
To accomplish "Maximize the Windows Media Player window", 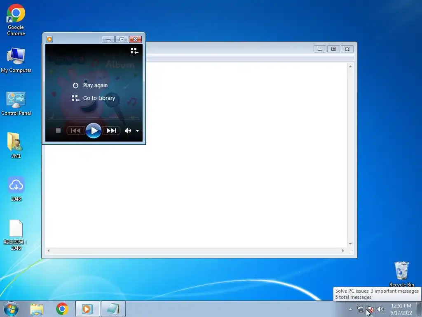I will click(122, 40).
